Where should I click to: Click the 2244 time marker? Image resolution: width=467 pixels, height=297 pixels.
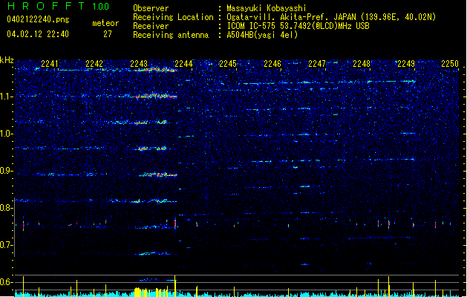click(183, 64)
